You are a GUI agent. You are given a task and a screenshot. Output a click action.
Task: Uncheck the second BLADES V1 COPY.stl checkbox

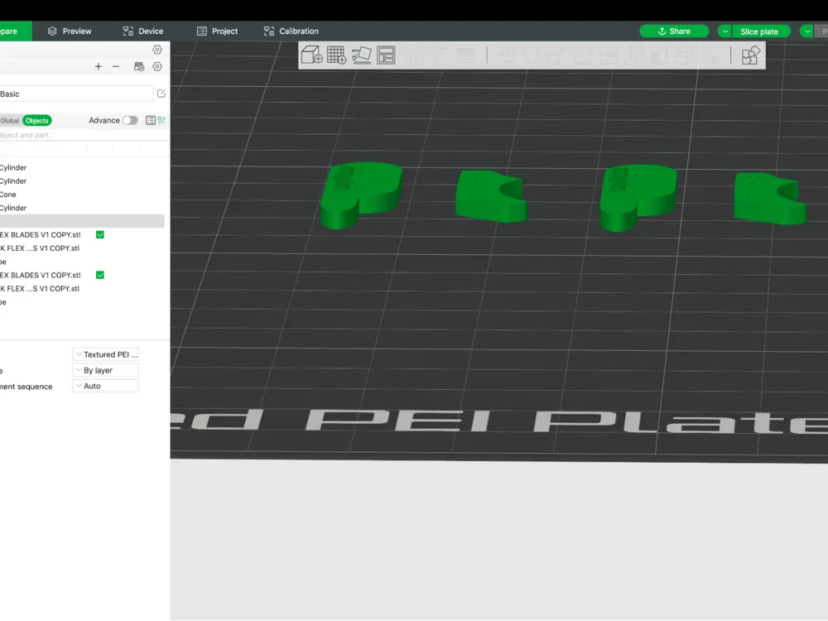click(100, 275)
